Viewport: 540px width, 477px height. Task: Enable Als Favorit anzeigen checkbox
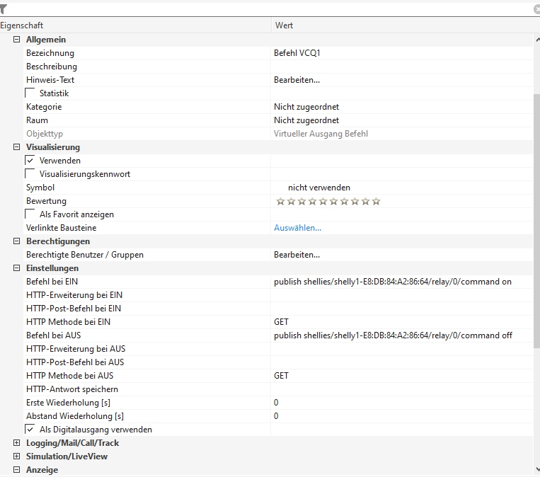pos(30,214)
